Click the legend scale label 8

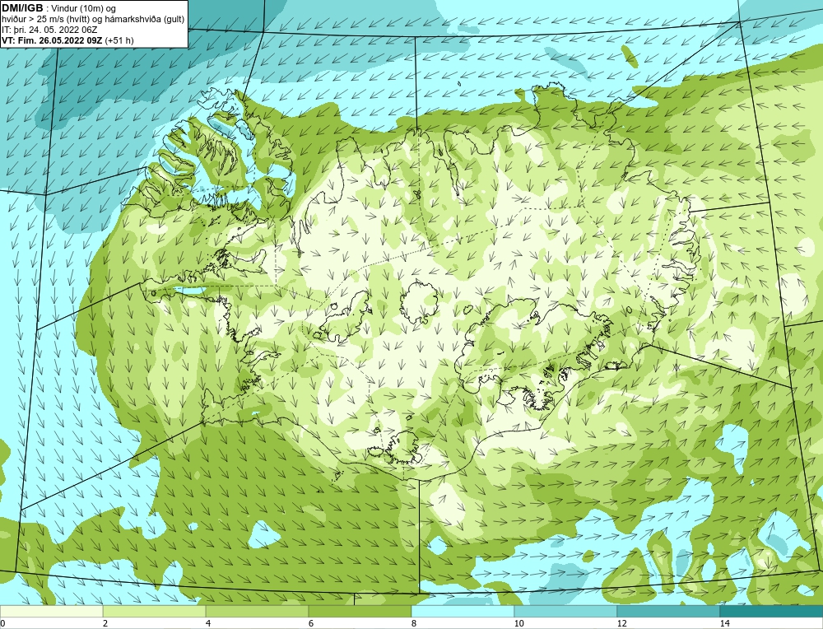(414, 623)
